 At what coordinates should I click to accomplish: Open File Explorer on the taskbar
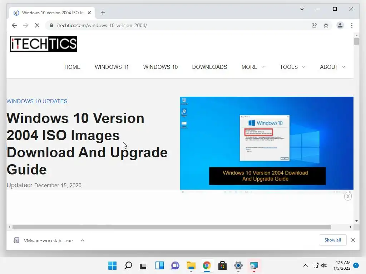(x=191, y=265)
